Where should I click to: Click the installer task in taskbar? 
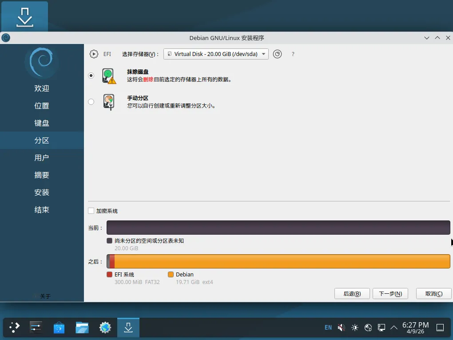pyautogui.click(x=128, y=328)
